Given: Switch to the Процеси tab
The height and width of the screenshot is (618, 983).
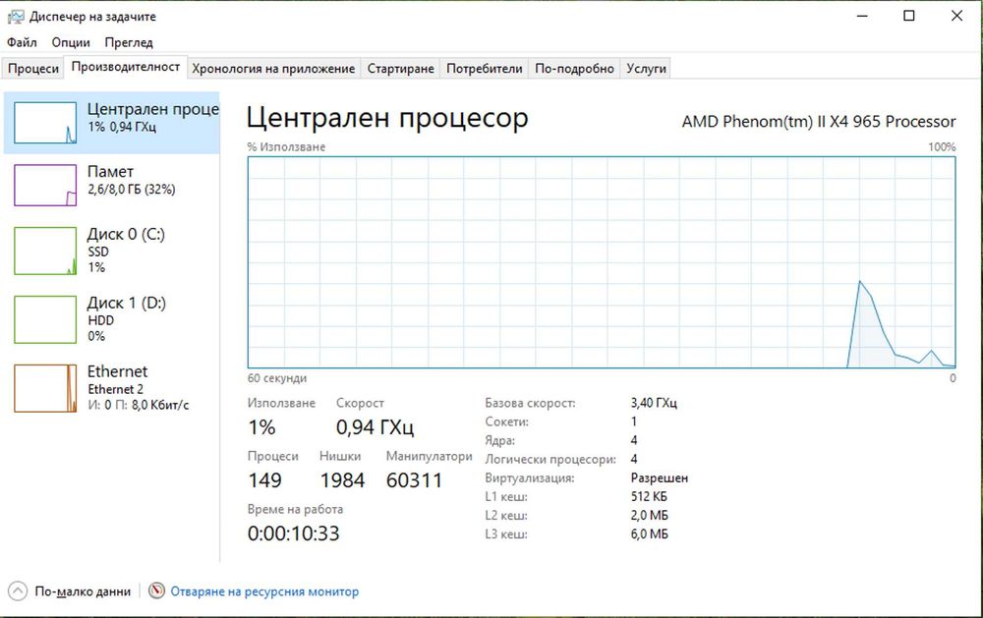Looking at the screenshot, I should coord(33,69).
